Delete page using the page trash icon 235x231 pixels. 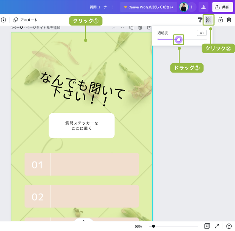[x=140, y=28]
